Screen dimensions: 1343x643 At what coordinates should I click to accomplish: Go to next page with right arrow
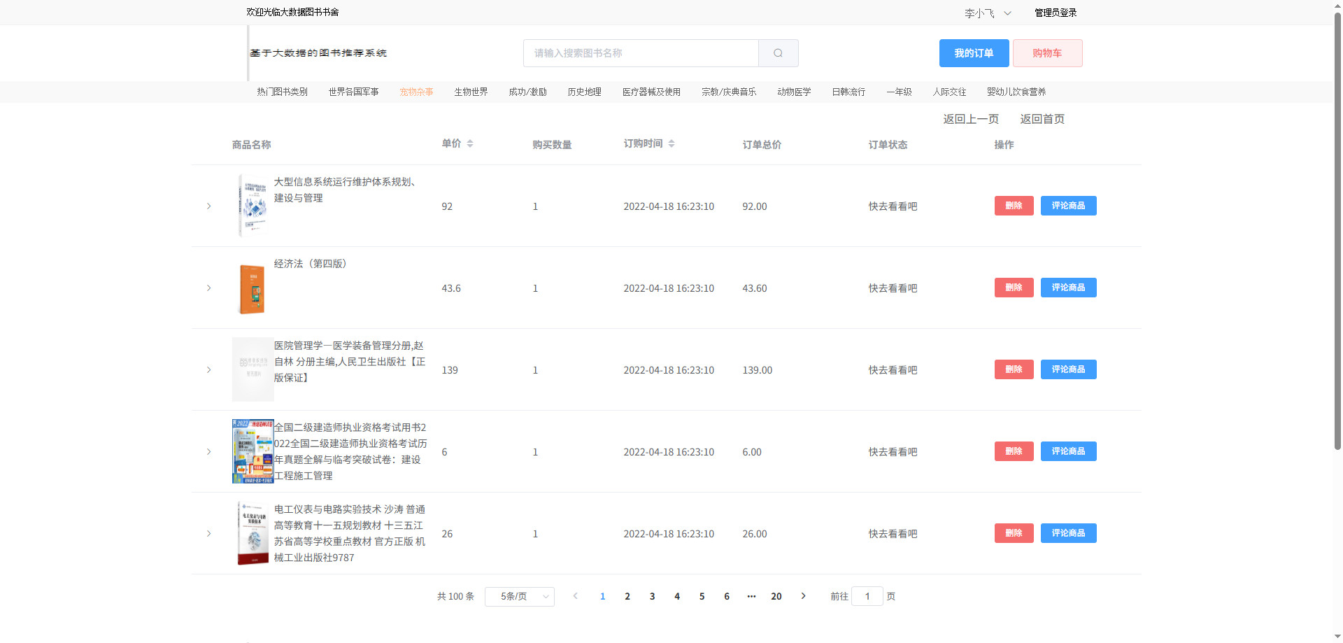803,596
